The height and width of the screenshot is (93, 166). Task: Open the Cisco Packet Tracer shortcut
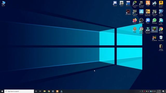pyautogui.click(x=135, y=4)
